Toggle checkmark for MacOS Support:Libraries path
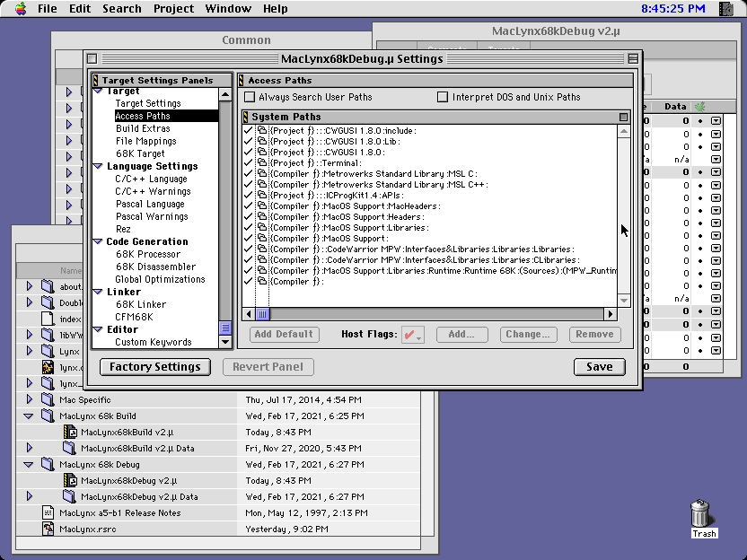This screenshot has height=560, width=747. [x=248, y=228]
